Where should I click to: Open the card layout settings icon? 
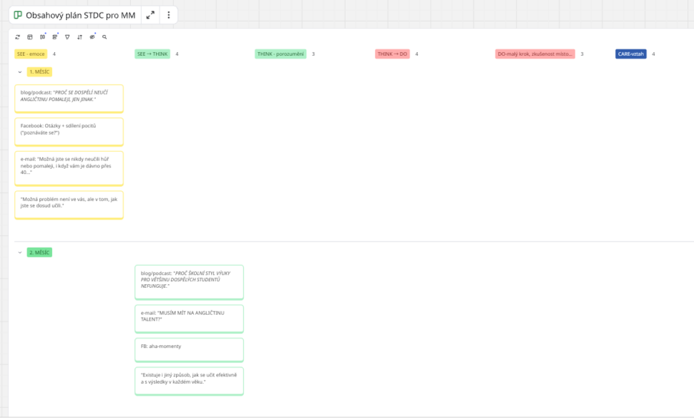30,37
